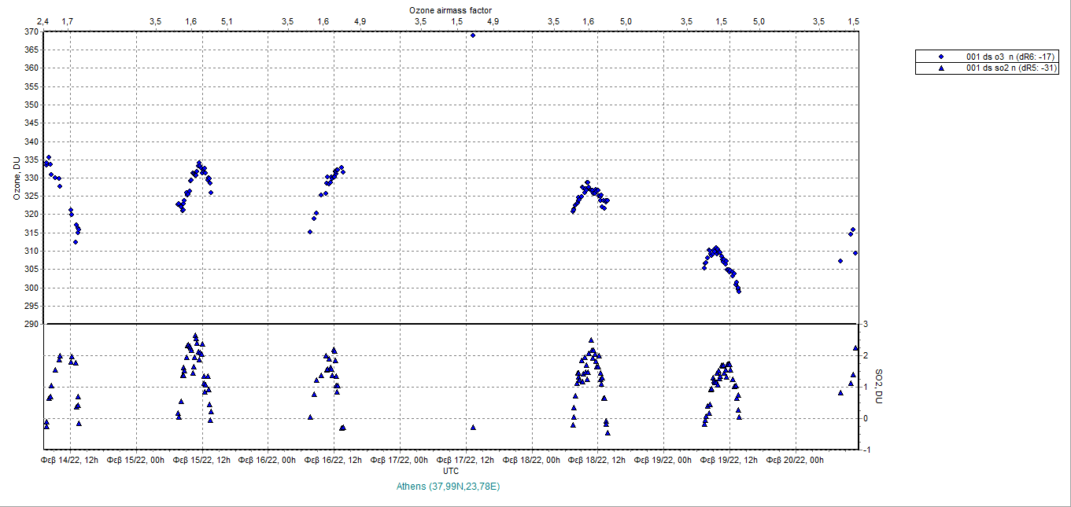The image size is (1071, 507).
Task: Click the 2,4 airmass factor tick label
Action: coord(46,21)
